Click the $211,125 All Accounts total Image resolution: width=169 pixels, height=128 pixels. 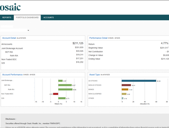click(78, 43)
